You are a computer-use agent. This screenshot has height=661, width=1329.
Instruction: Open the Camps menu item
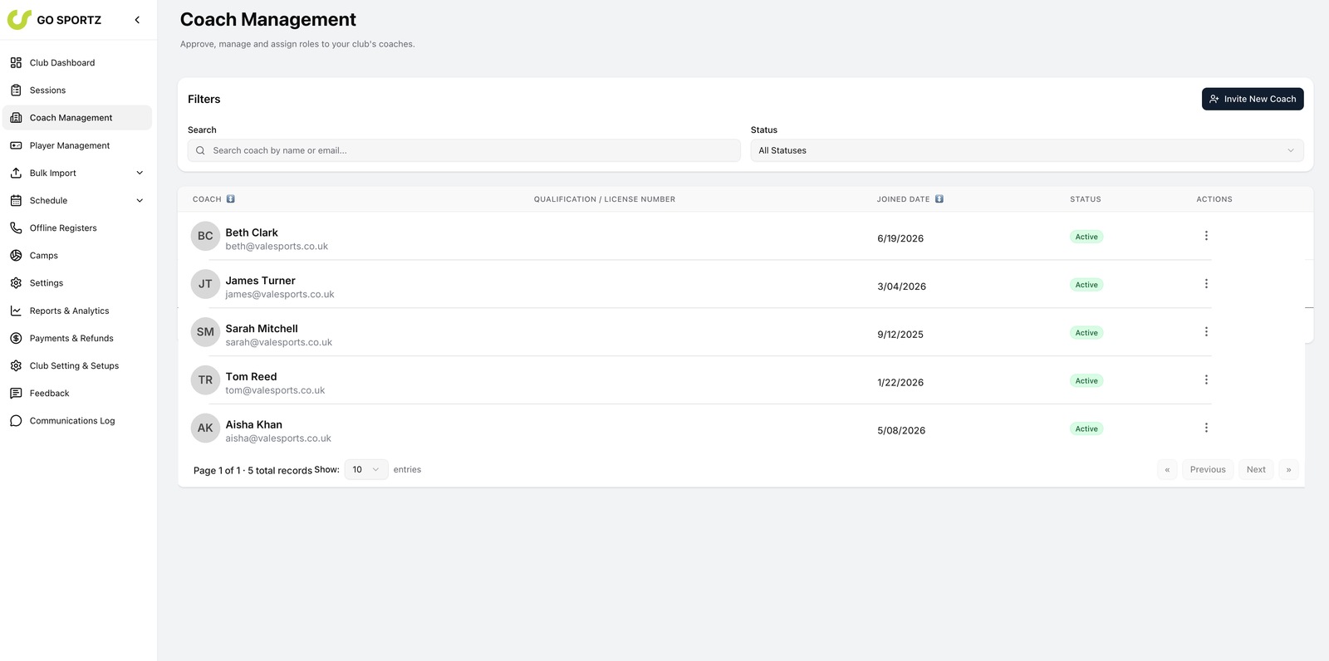[77, 255]
